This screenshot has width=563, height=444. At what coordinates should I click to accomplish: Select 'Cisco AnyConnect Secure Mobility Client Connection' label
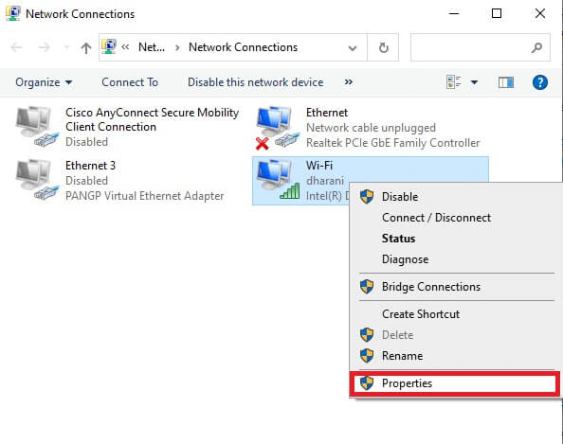[152, 119]
